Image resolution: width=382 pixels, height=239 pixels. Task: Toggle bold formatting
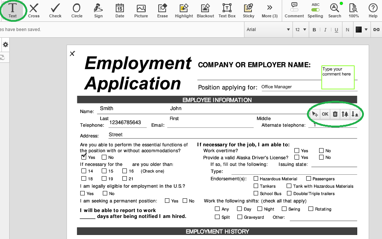314,30
